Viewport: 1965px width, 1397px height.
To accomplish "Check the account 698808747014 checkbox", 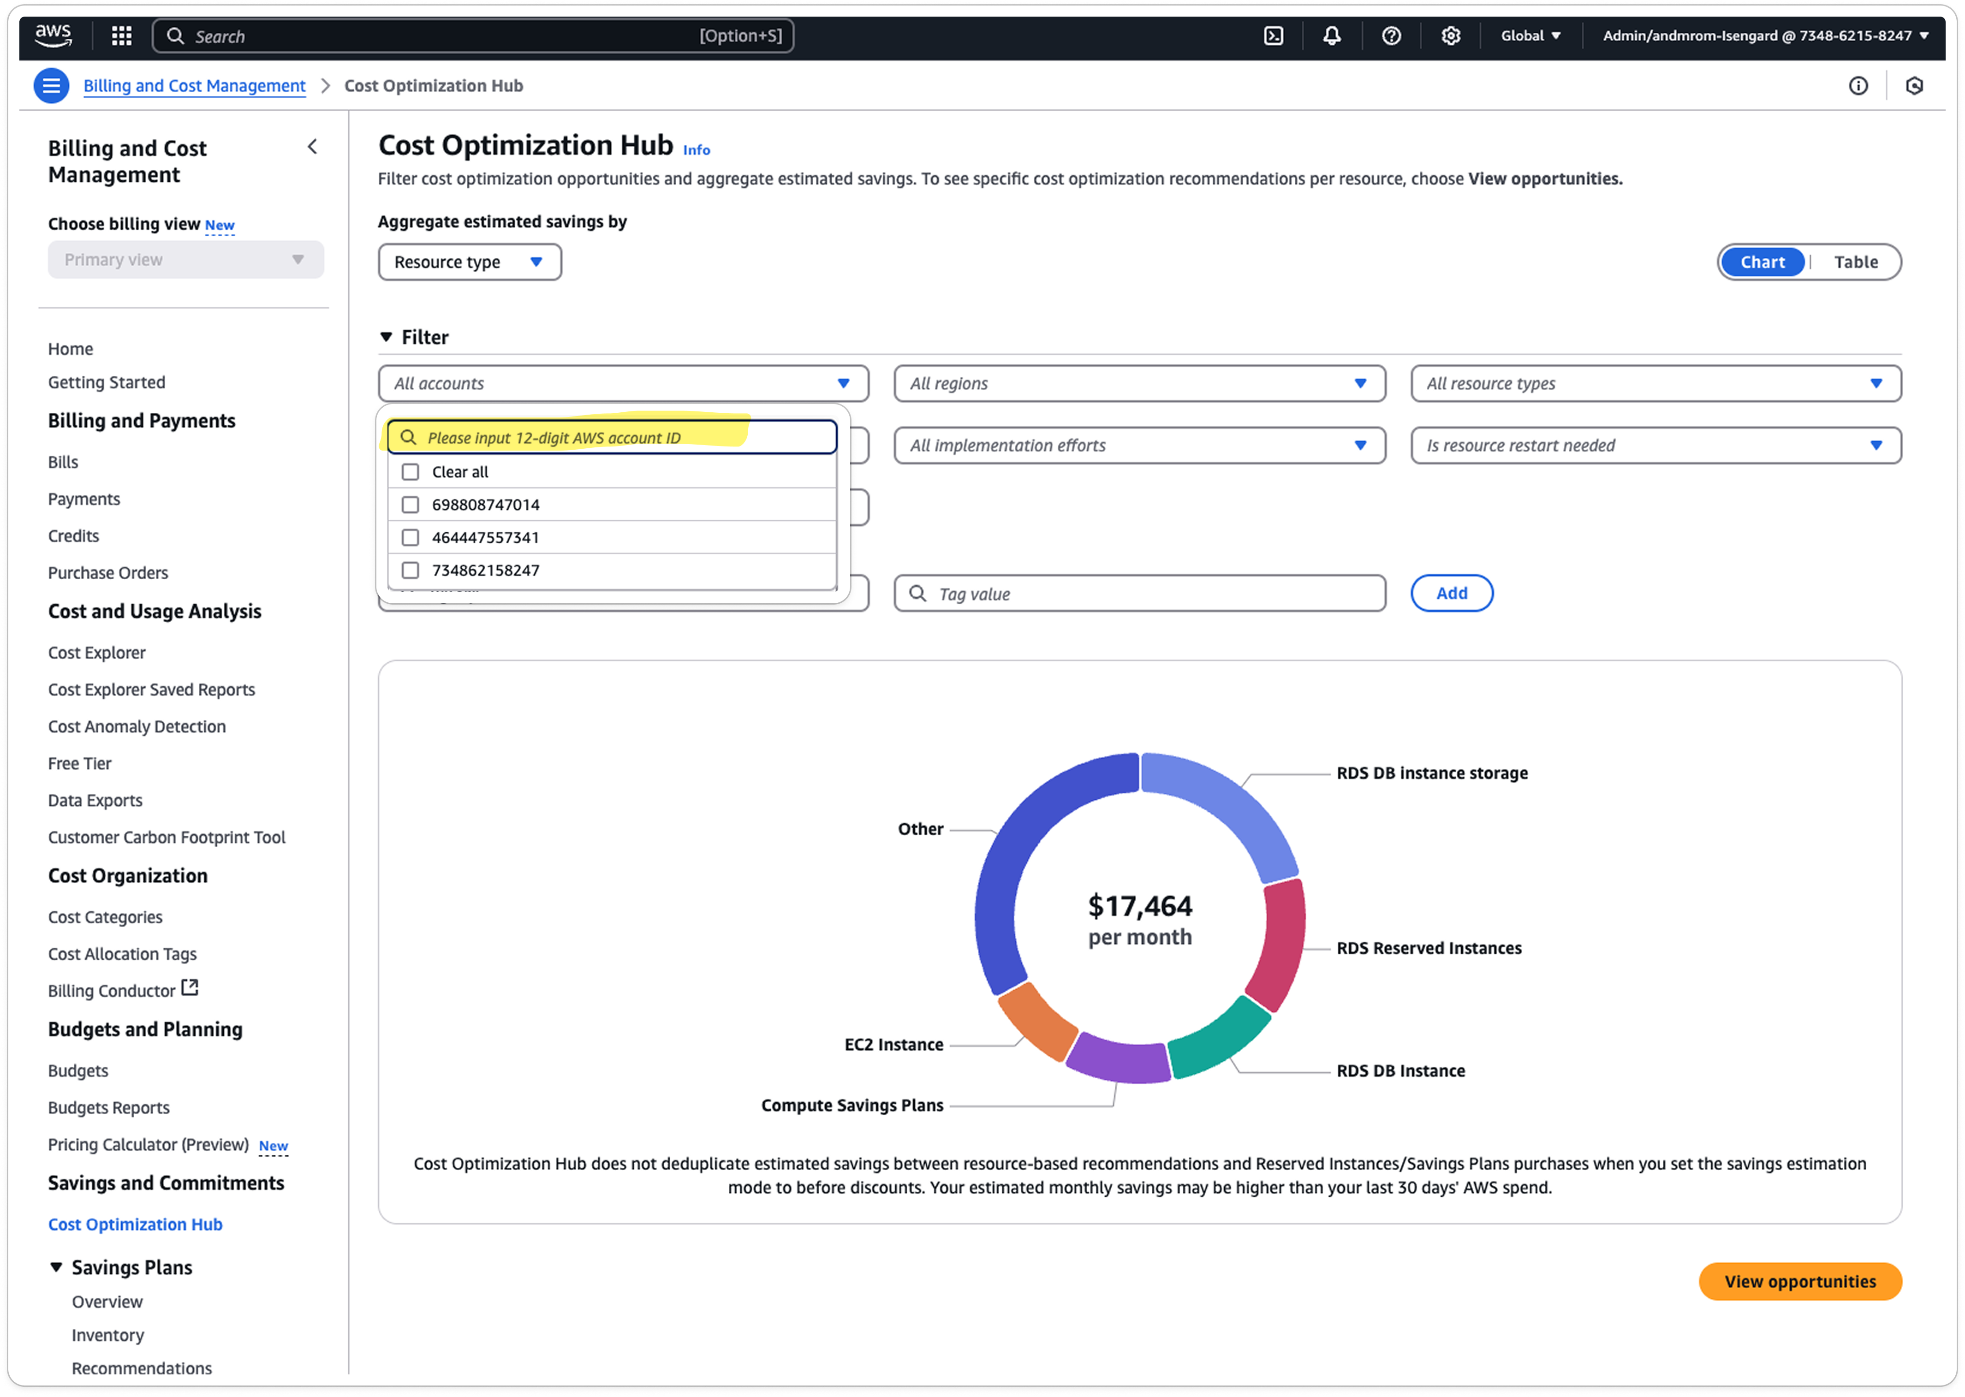I will [x=411, y=505].
